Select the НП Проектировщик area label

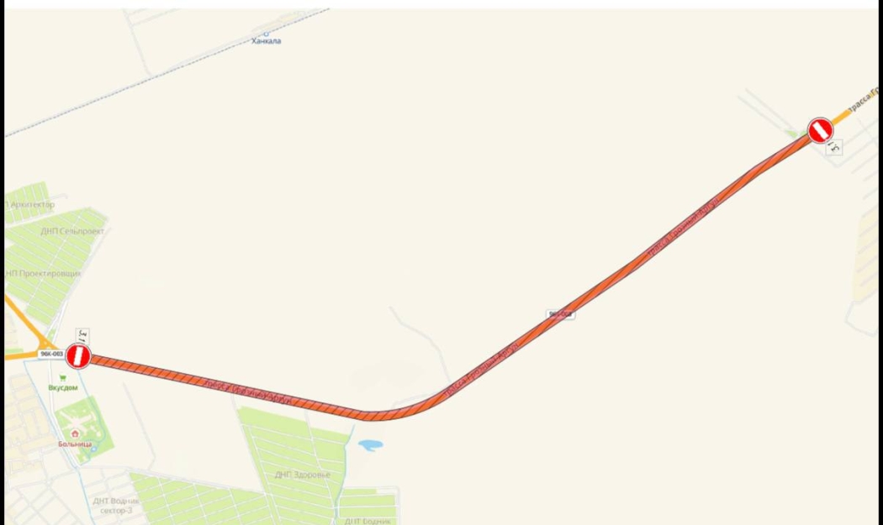pyautogui.click(x=44, y=274)
